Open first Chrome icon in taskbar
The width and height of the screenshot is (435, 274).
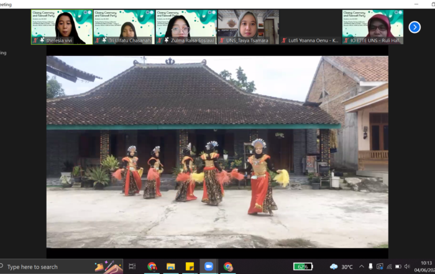[152, 267]
